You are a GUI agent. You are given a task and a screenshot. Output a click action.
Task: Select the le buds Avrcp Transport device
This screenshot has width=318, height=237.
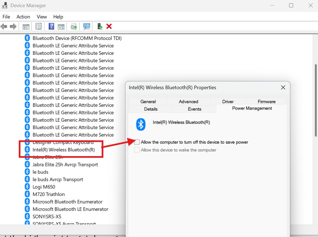point(58,179)
